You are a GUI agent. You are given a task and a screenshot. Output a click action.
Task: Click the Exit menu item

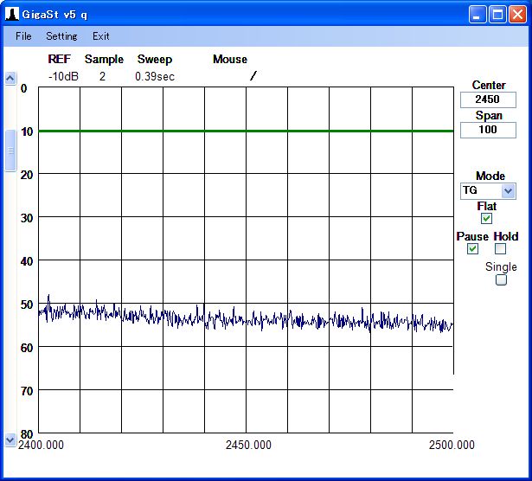point(101,36)
